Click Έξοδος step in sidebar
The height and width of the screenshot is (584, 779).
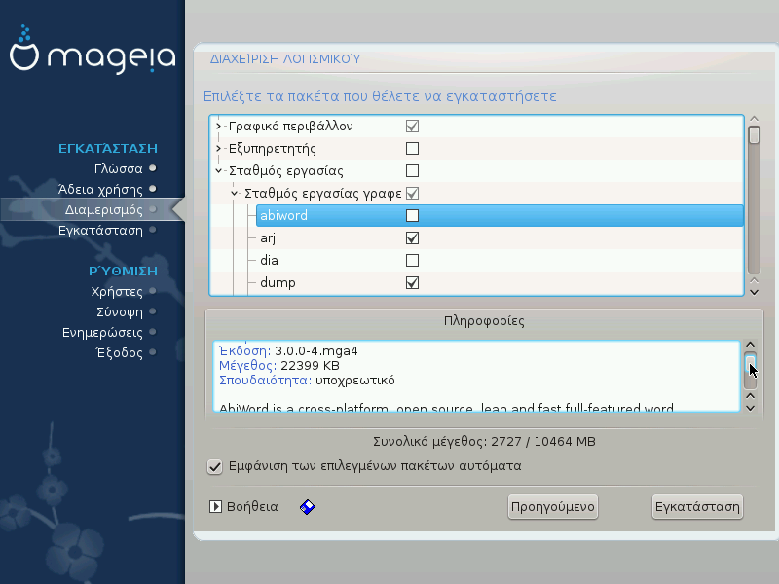(119, 352)
